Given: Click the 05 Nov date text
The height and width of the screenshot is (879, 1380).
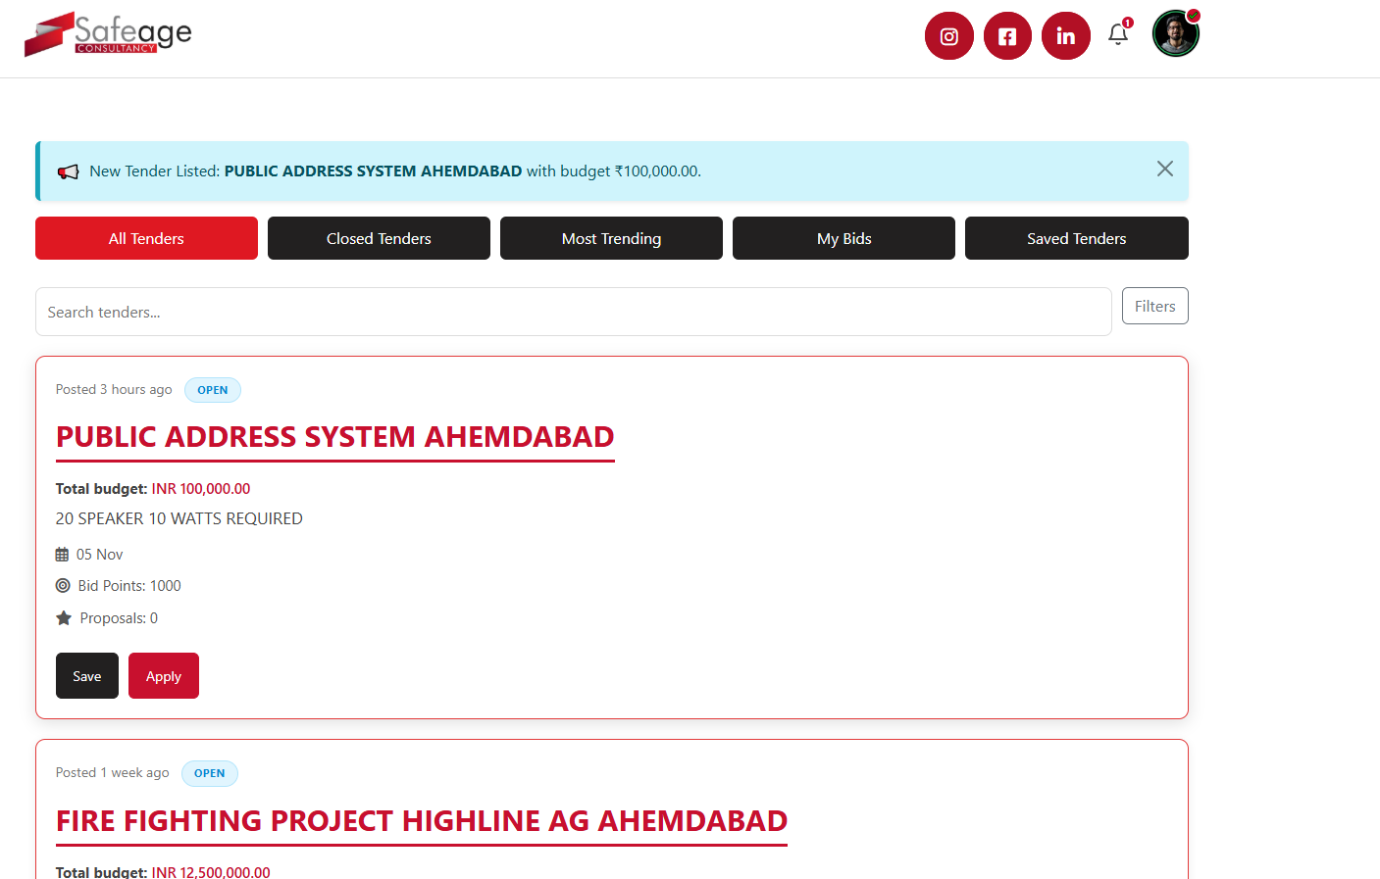Looking at the screenshot, I should coord(100,555).
